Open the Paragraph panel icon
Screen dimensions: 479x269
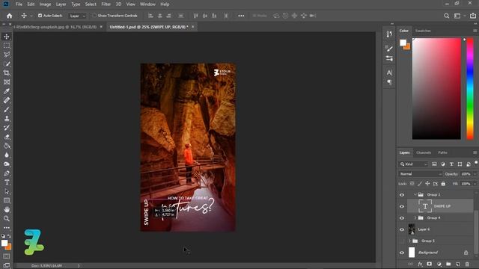pos(389,82)
